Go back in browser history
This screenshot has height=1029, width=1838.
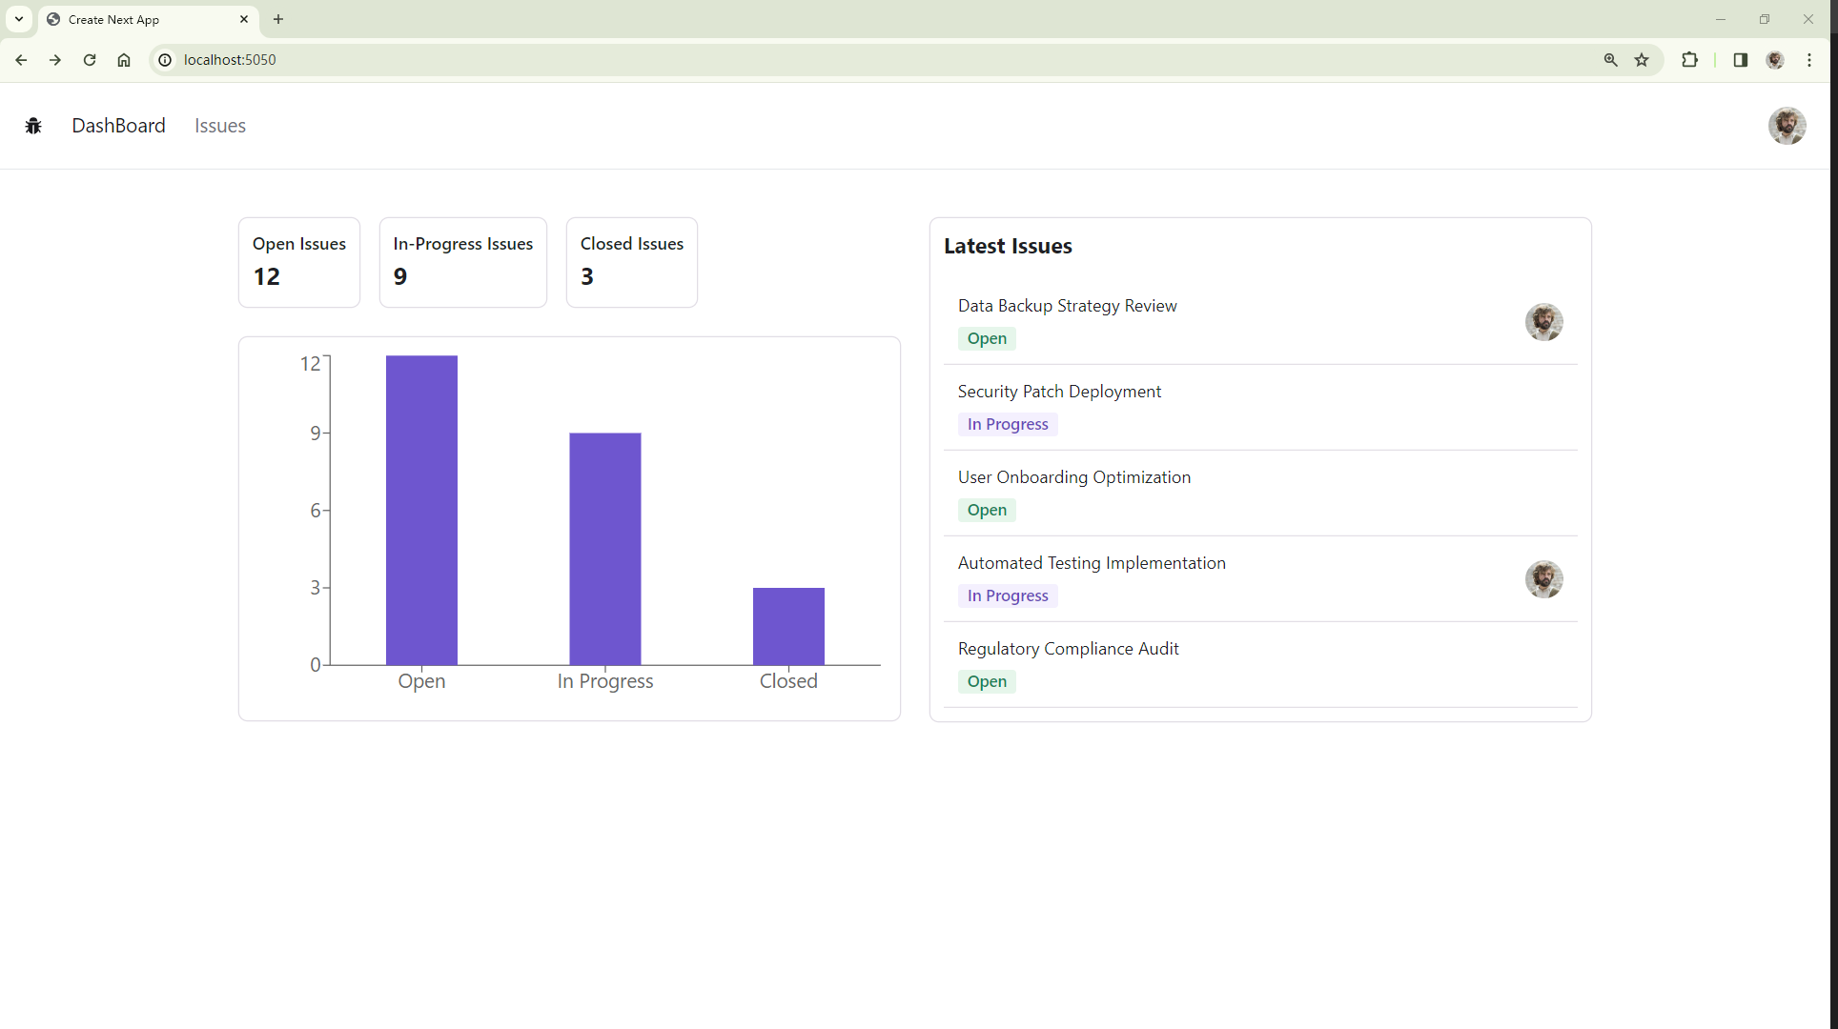pos(21,60)
